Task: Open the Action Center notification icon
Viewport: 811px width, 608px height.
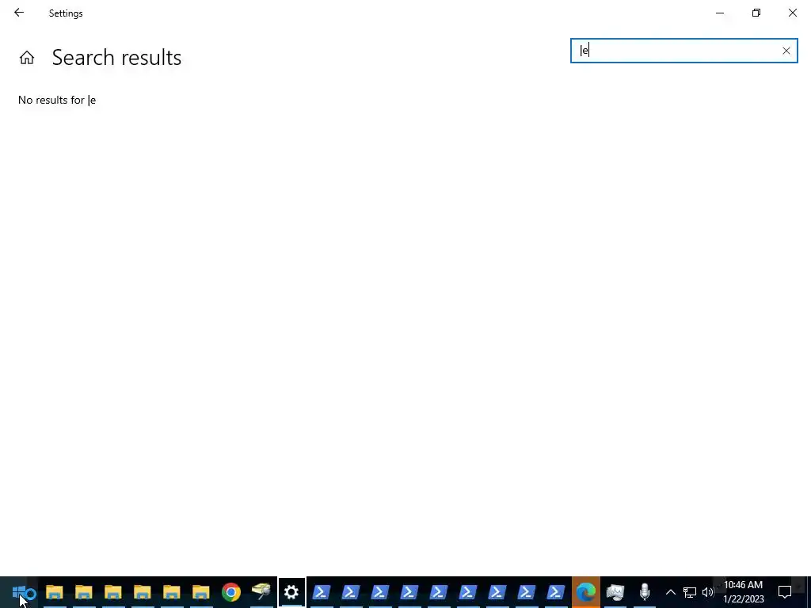Action: 785,592
